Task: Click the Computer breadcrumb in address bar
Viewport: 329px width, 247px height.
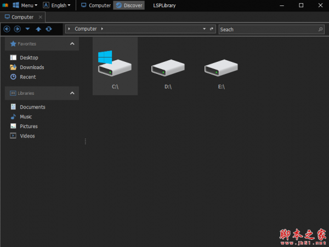Action: click(86, 28)
